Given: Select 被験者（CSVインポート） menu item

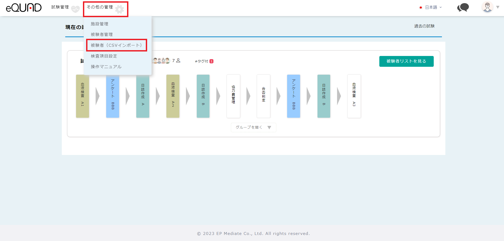Looking at the screenshot, I should [x=116, y=45].
